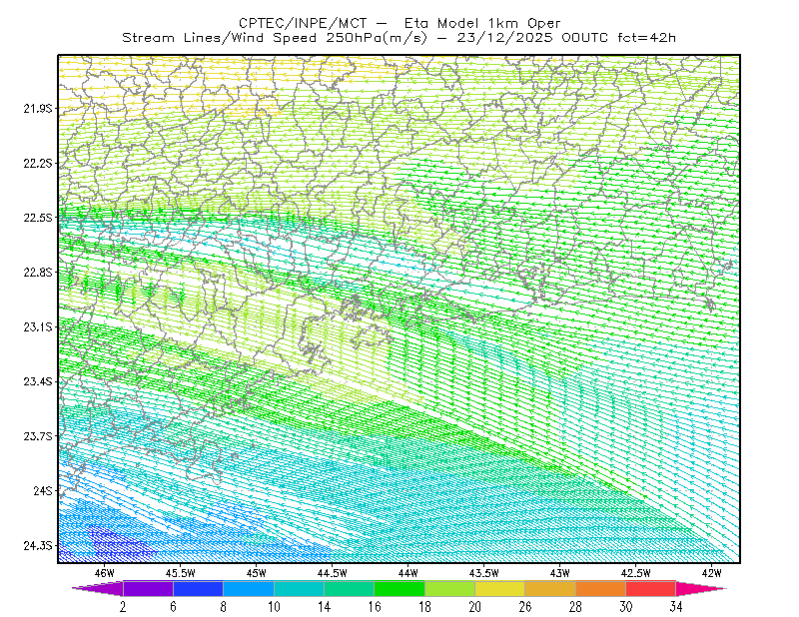This screenshot has height=617, width=799.
Task: Click the teal-green swatch between 14 and 16
Action: (349, 588)
